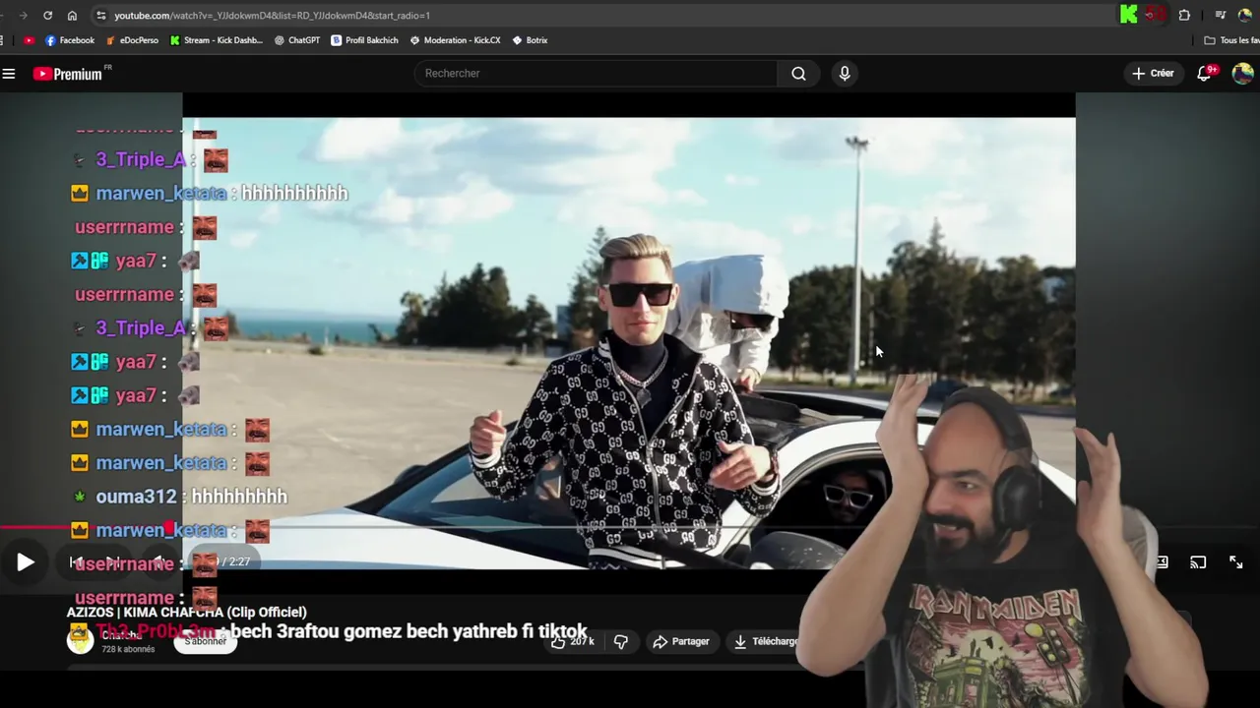Image resolution: width=1260 pixels, height=708 pixels.
Task: Focus the youtube.com address bar URL
Action: (272, 16)
